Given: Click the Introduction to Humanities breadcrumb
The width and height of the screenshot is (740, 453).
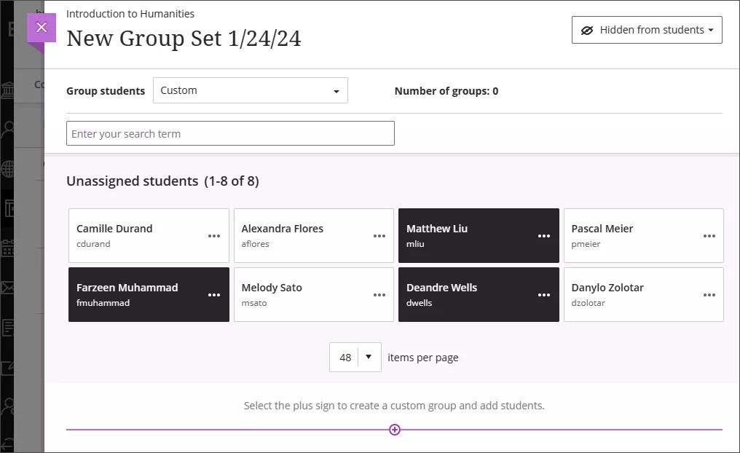Looking at the screenshot, I should (130, 13).
